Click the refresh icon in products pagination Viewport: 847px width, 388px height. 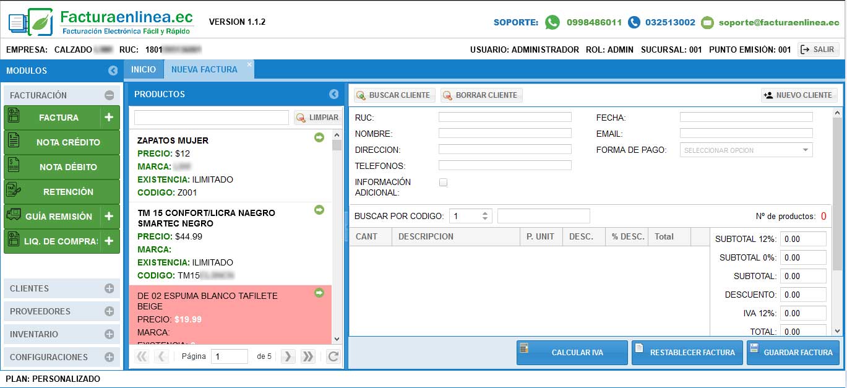tap(333, 356)
